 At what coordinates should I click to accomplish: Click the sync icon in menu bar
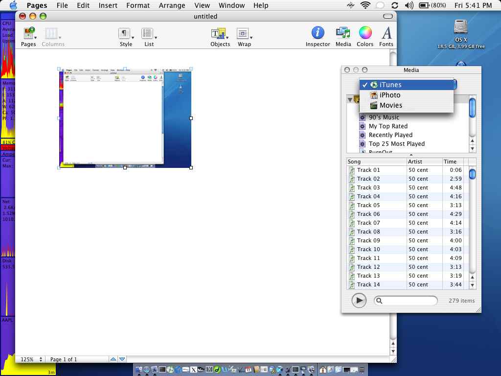click(x=395, y=5)
